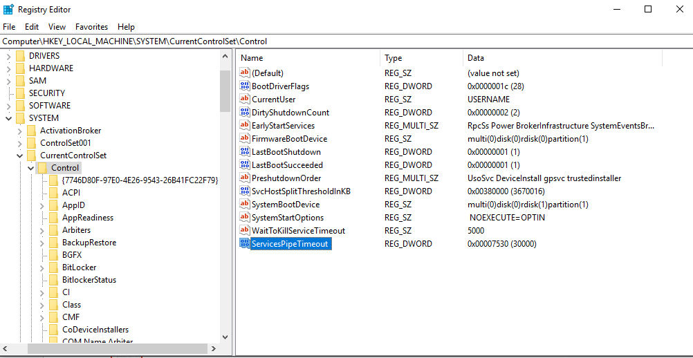The height and width of the screenshot is (358, 693).
Task: Expand the Arbiters key
Action: (42, 230)
